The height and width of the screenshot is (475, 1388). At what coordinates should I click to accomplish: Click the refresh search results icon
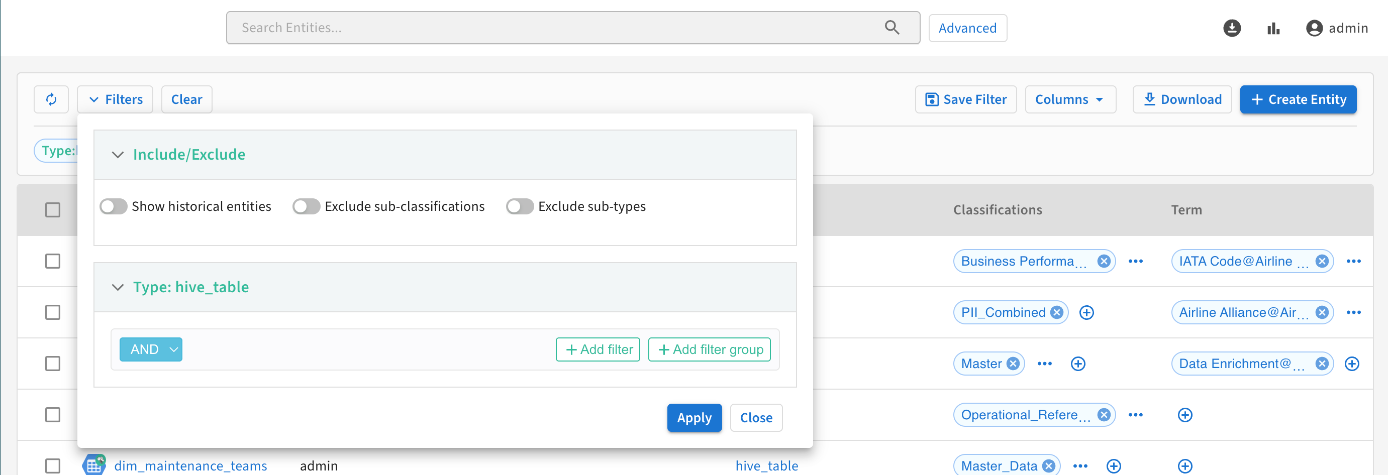(x=51, y=99)
